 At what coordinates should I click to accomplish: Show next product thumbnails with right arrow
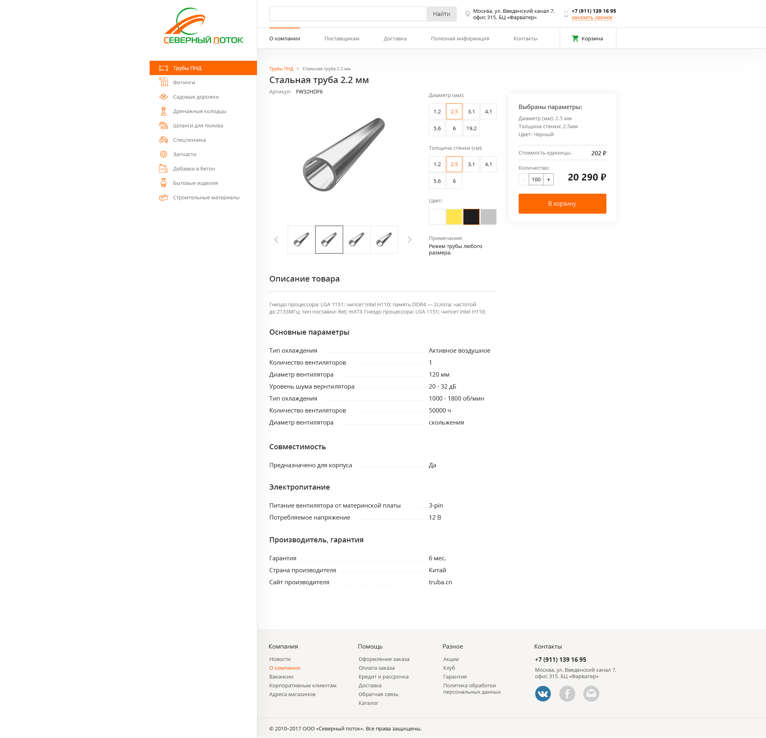point(409,240)
